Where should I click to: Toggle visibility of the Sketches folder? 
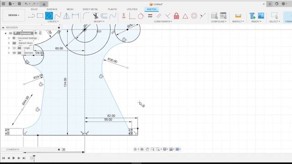coord(14,53)
